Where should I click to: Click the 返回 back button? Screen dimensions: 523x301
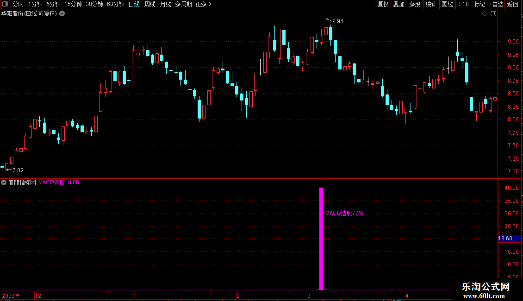point(513,4)
